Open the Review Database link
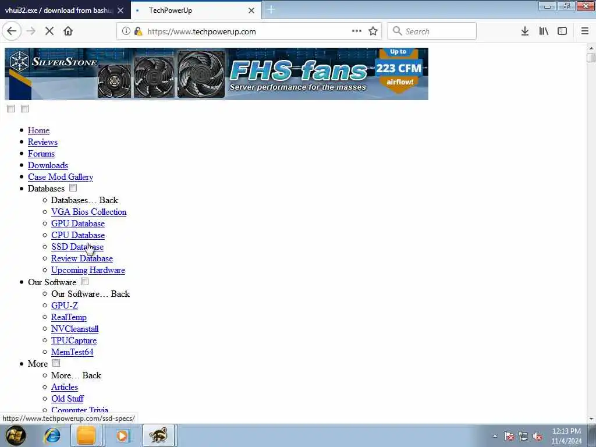The image size is (596, 447). pos(81,259)
